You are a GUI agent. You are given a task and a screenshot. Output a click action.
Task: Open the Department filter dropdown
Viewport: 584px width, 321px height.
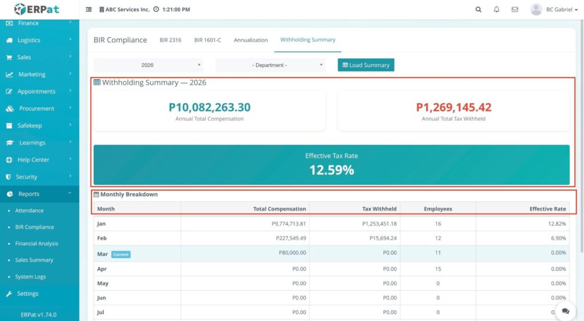(x=270, y=65)
